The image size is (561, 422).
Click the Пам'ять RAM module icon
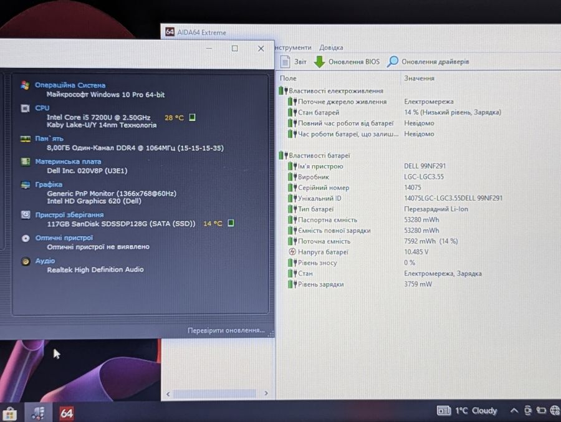26,139
